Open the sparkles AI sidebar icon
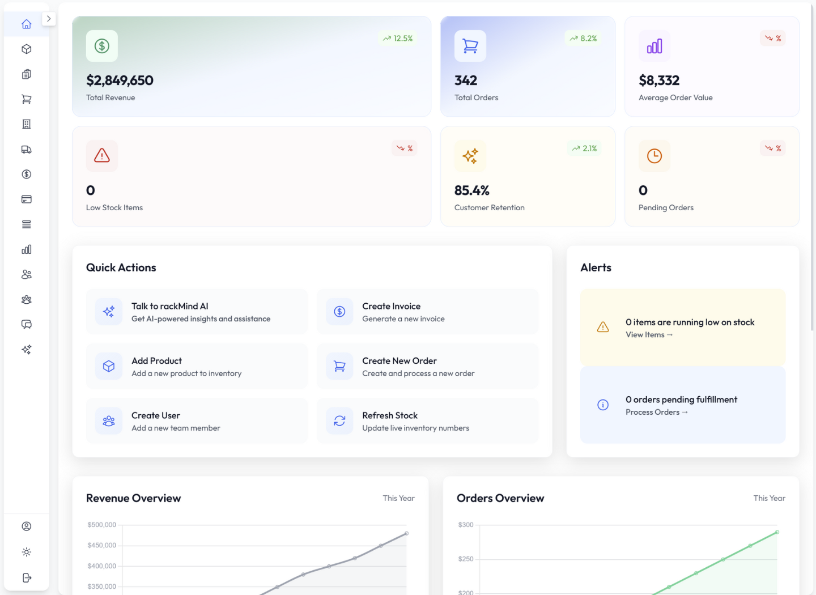The height and width of the screenshot is (595, 816). [x=26, y=350]
